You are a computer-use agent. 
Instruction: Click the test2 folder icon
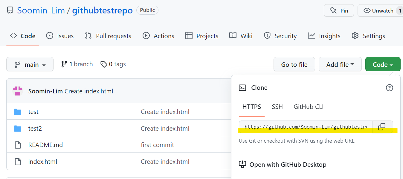pyautogui.click(x=18, y=129)
